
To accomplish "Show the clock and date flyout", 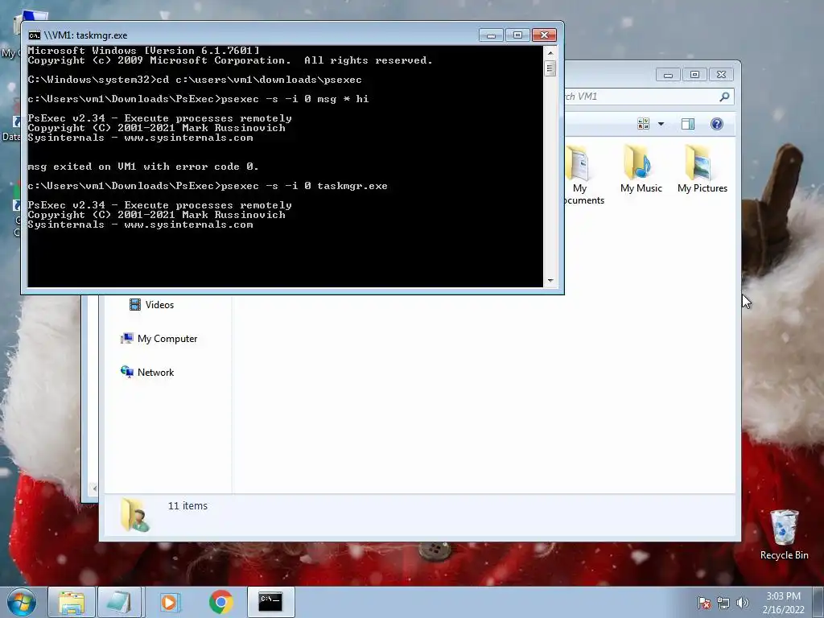I will click(783, 602).
